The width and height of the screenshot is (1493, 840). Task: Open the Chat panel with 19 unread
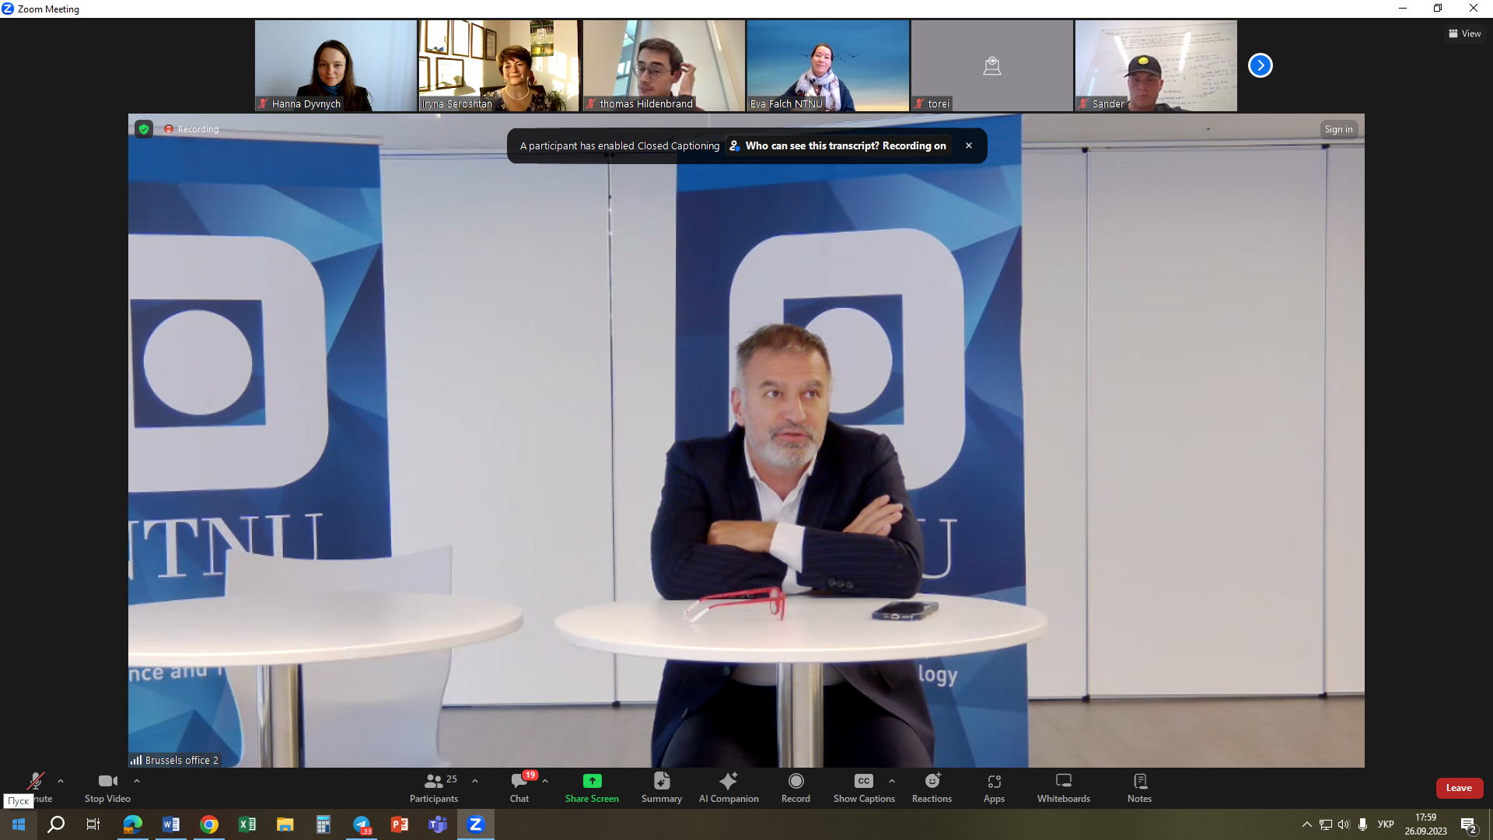pyautogui.click(x=519, y=786)
